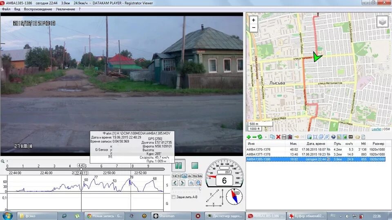Set playback speed to 64x
This screenshot has width=392, height=220.
pyautogui.click(x=200, y=176)
